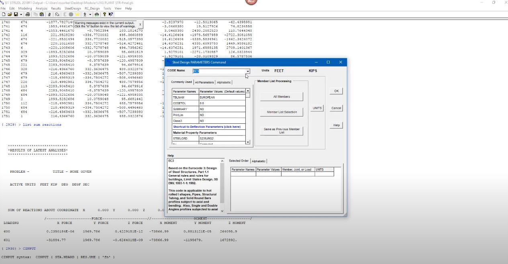Click the Steel Design dialog title bar icon
The image size is (508, 264).
click(169, 62)
